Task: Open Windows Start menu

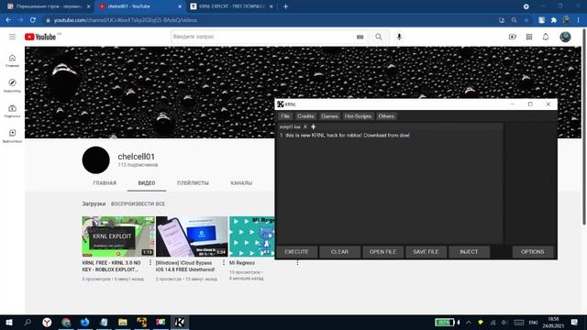Action: (x=9, y=322)
